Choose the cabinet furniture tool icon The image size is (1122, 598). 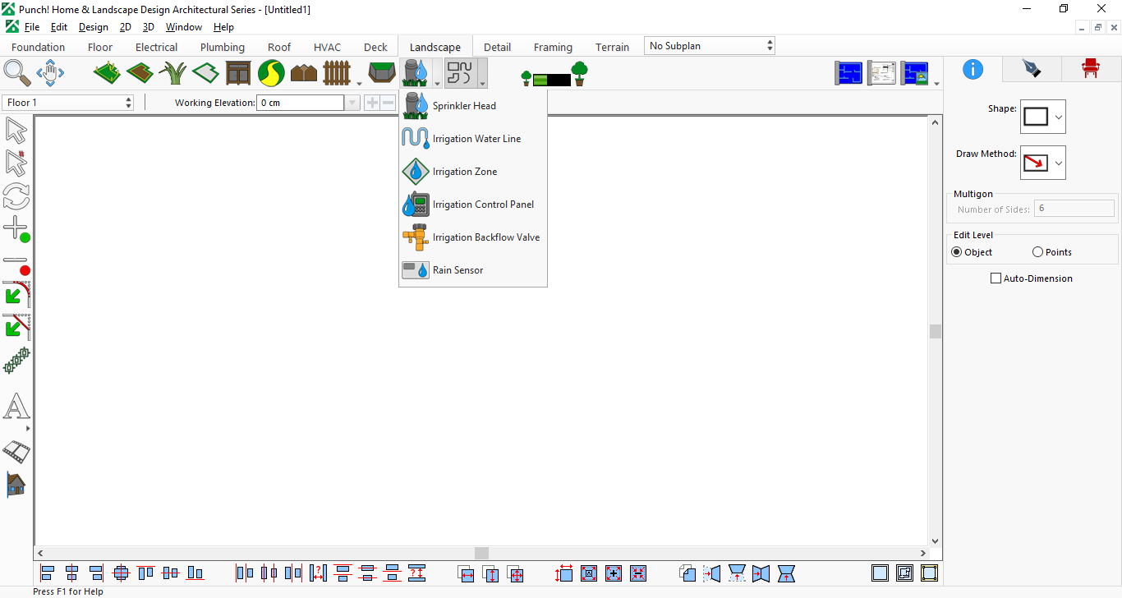tap(238, 73)
